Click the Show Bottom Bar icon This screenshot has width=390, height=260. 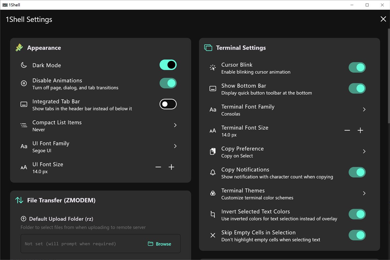pos(213,89)
